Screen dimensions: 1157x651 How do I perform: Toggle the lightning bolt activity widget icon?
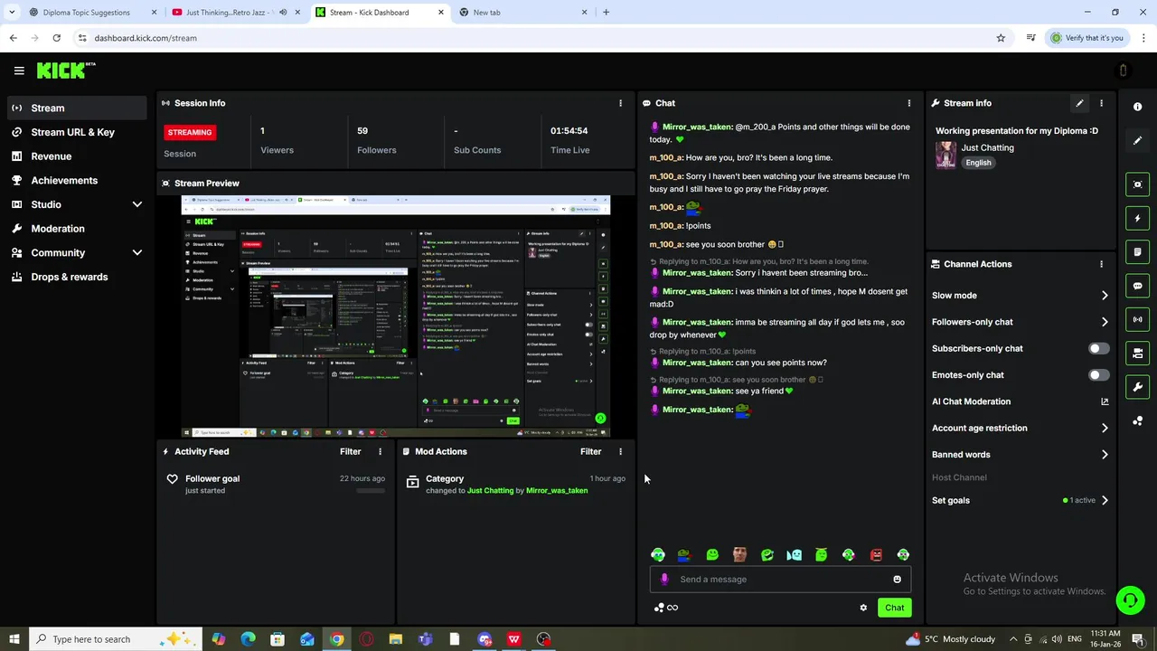(1137, 218)
